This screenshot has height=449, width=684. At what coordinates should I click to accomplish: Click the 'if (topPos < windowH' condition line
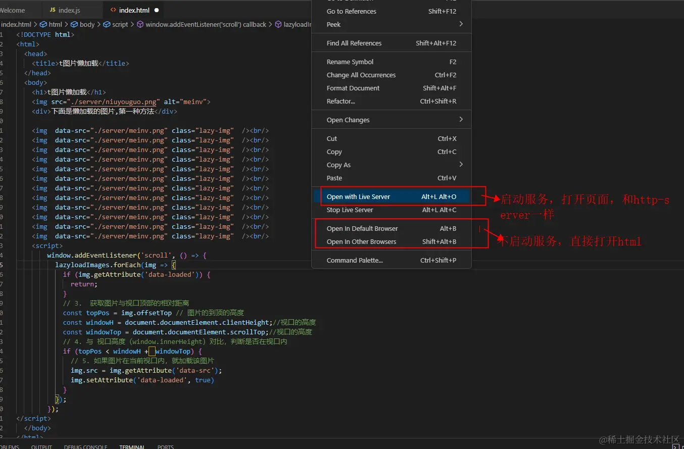click(132, 351)
